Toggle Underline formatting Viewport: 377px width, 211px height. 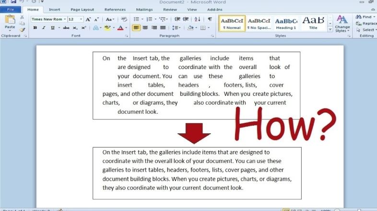(53, 28)
